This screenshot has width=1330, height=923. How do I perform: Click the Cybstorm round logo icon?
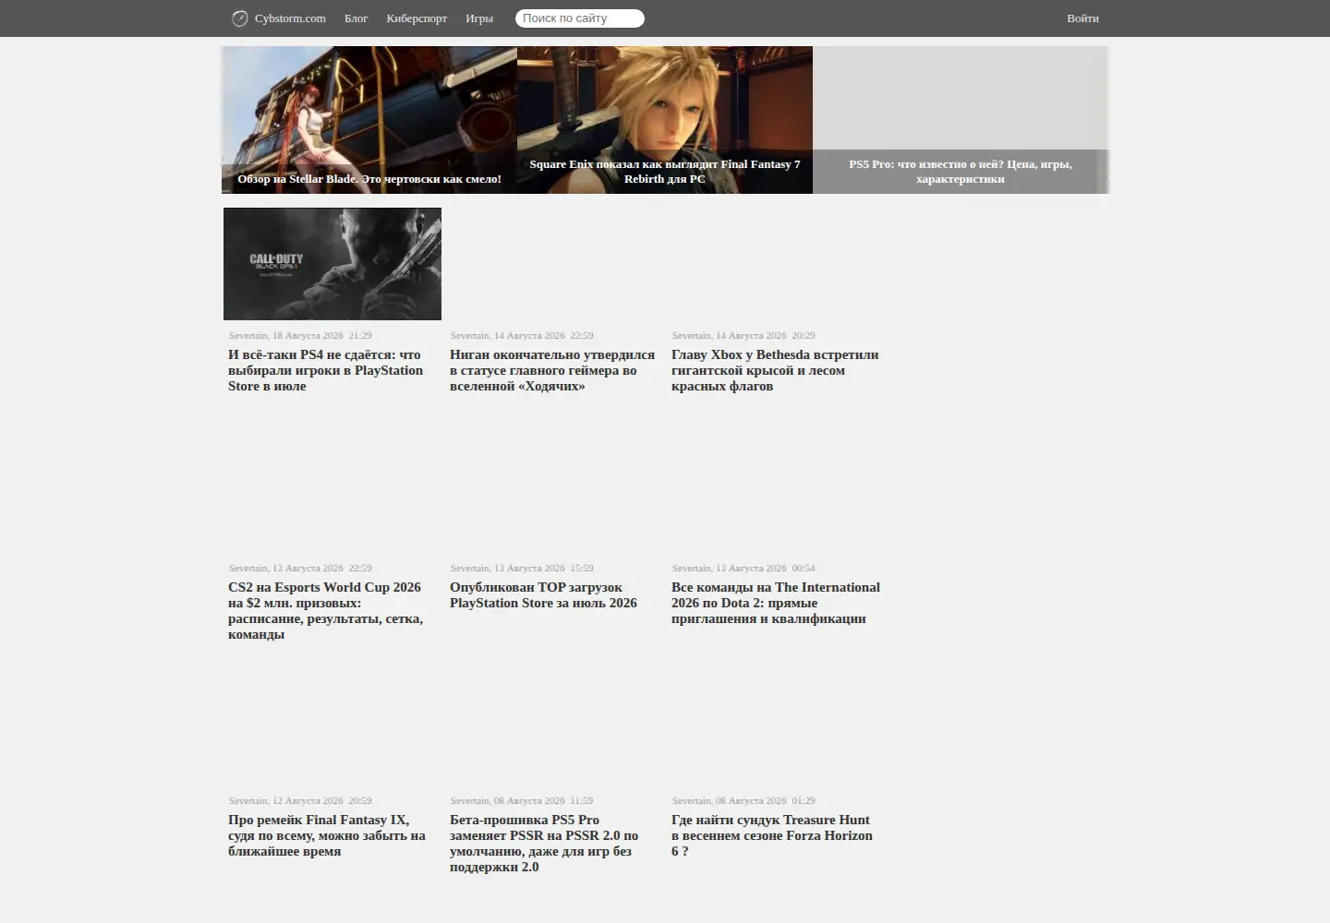[x=239, y=18]
